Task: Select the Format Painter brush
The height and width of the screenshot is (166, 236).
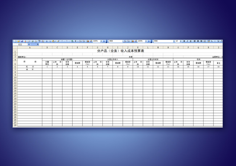Action: tap(58, 41)
